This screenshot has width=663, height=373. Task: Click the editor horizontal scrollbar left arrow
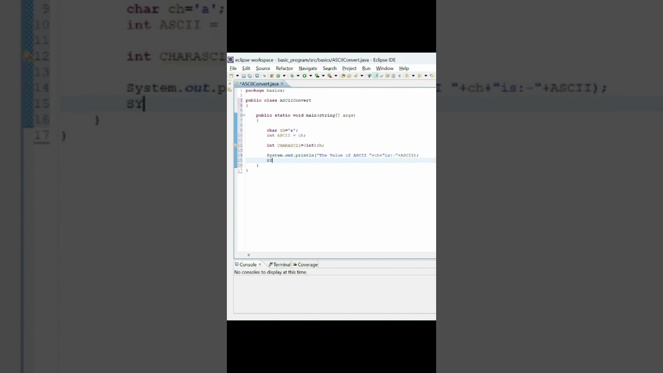pyautogui.click(x=249, y=255)
